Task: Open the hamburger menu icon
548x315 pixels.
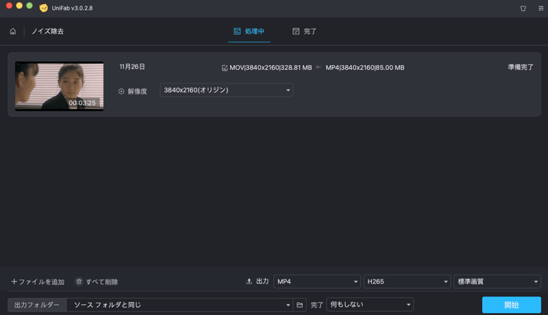Action: pos(540,8)
